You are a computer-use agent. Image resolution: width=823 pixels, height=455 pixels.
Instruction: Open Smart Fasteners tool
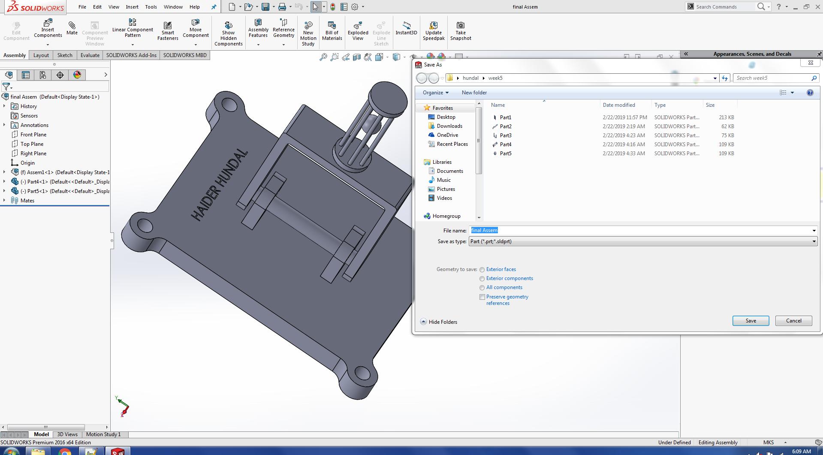[168, 26]
